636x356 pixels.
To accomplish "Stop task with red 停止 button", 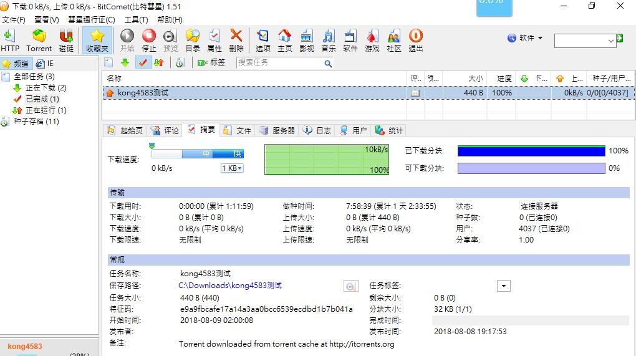I will point(149,41).
